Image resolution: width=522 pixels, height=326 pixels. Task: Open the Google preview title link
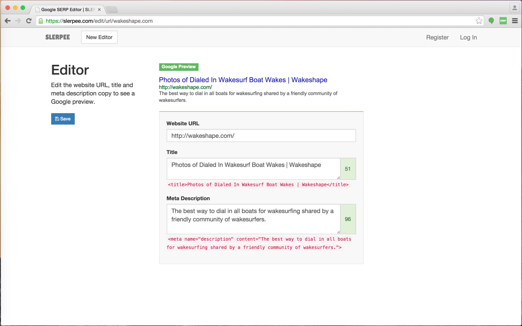tap(243, 80)
